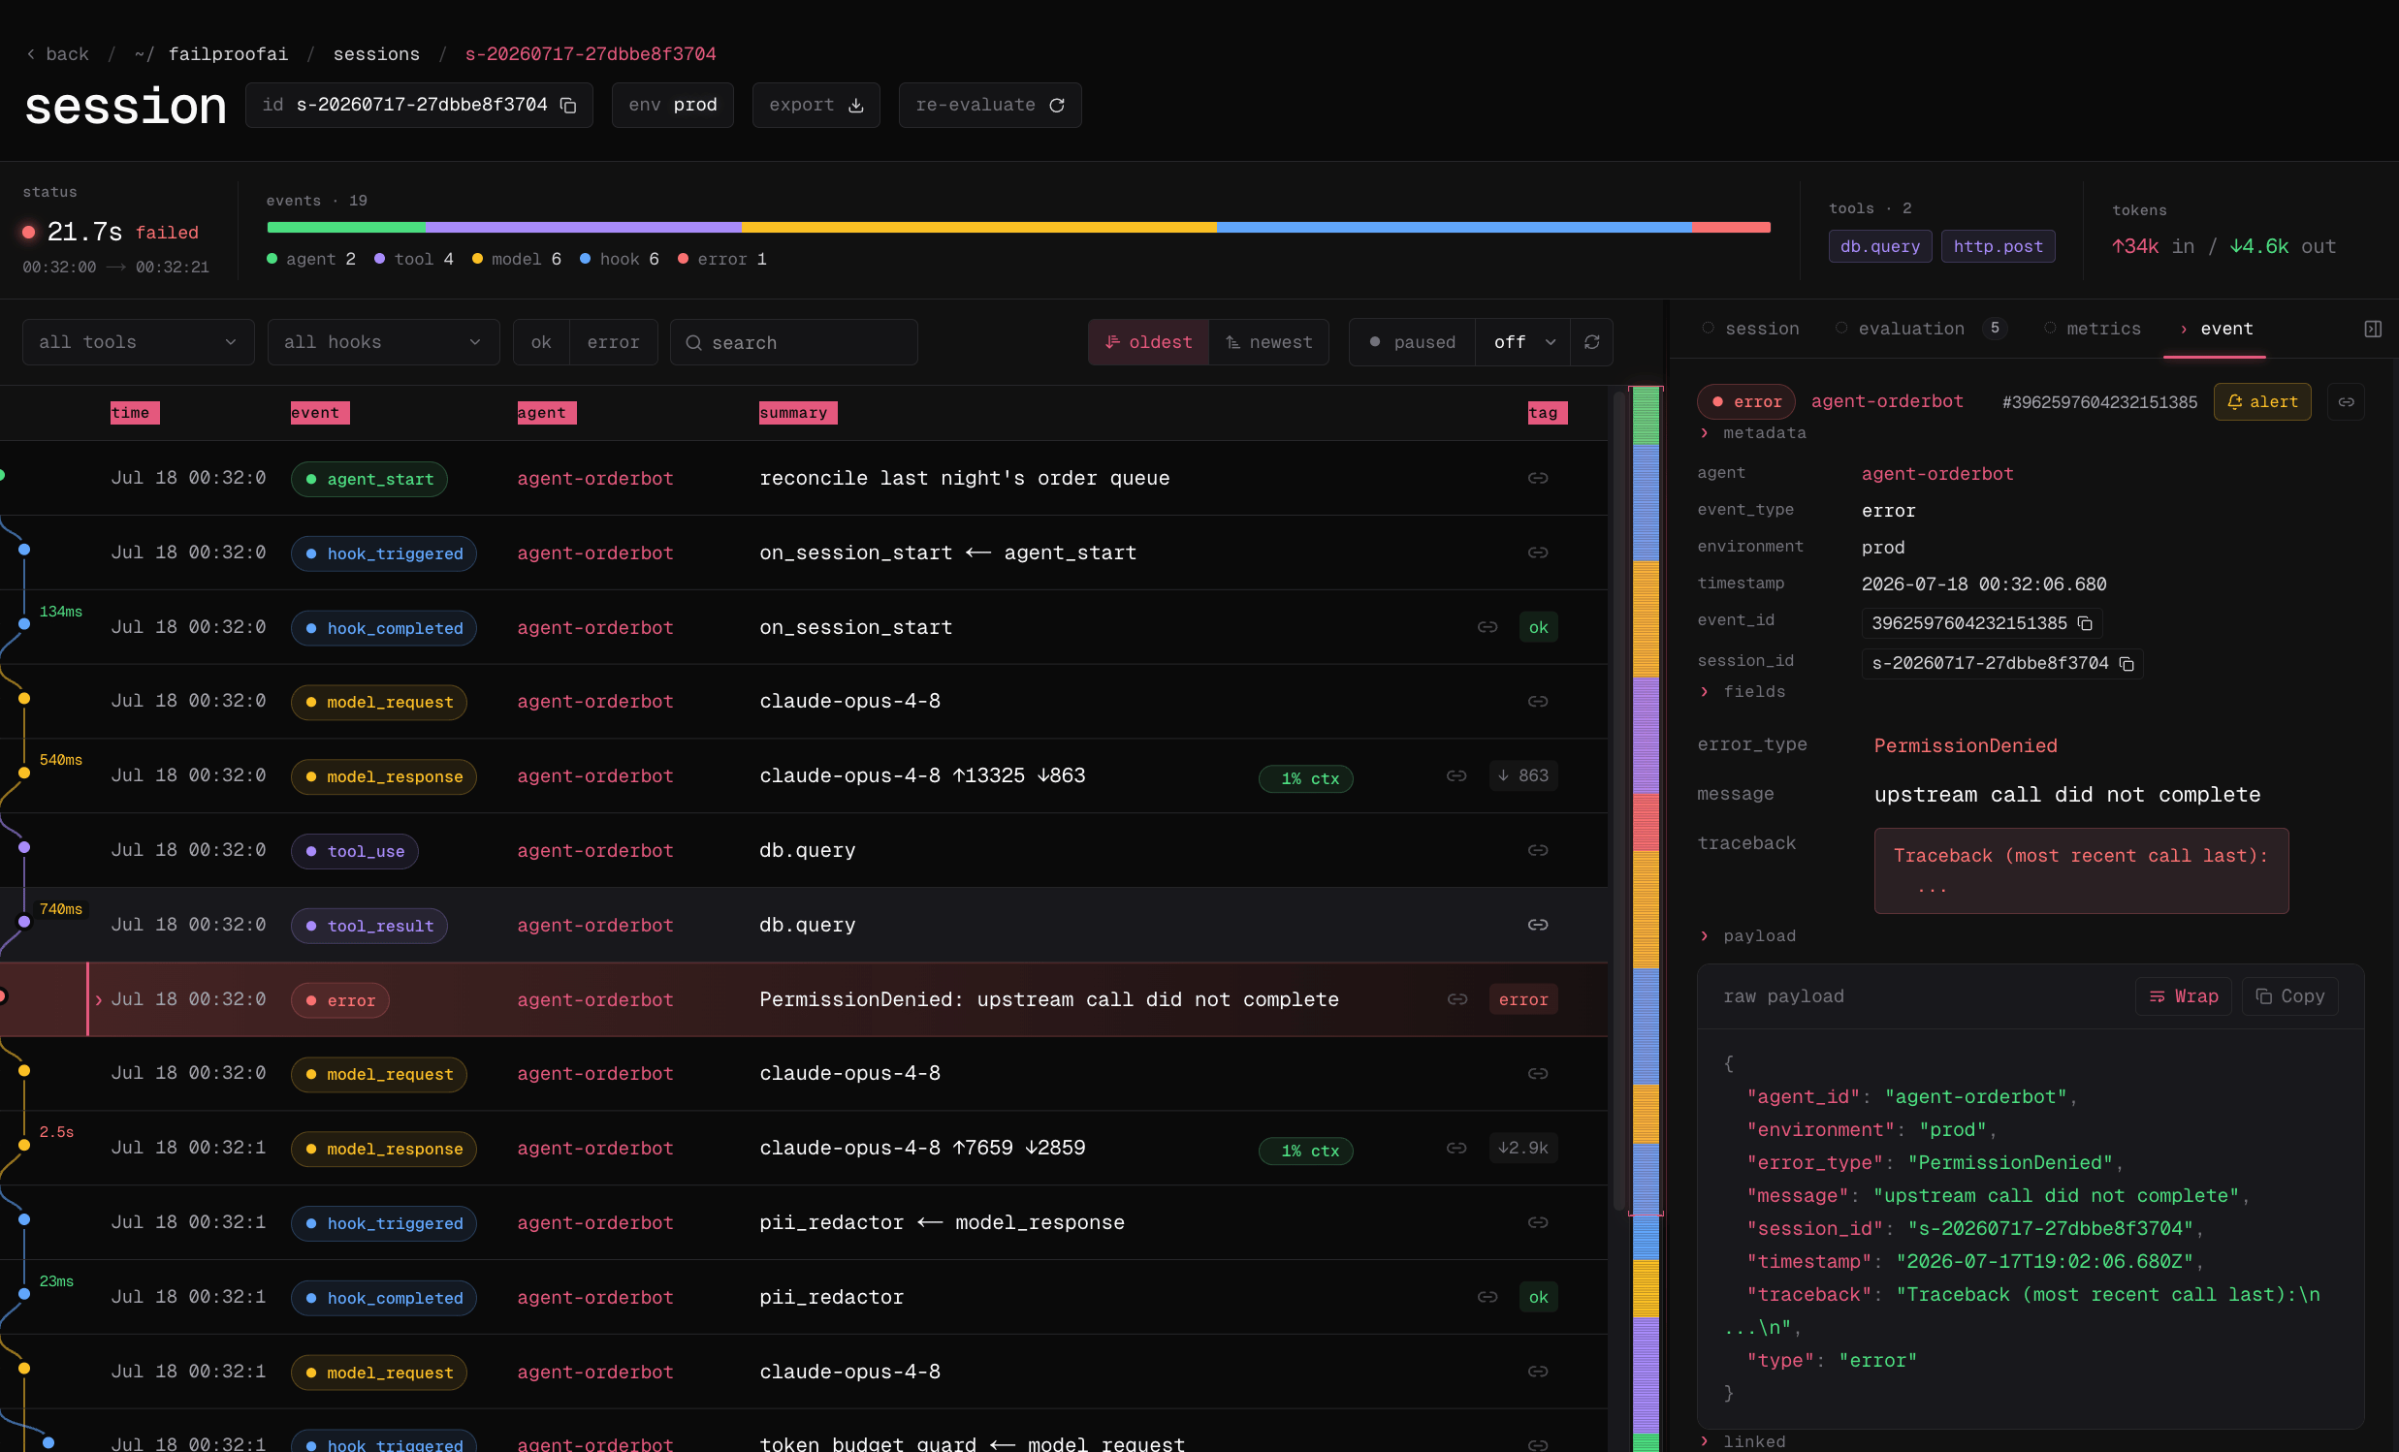Image resolution: width=2399 pixels, height=1452 pixels.
Task: Open the failproofai breadcrumb
Action: pos(228,54)
